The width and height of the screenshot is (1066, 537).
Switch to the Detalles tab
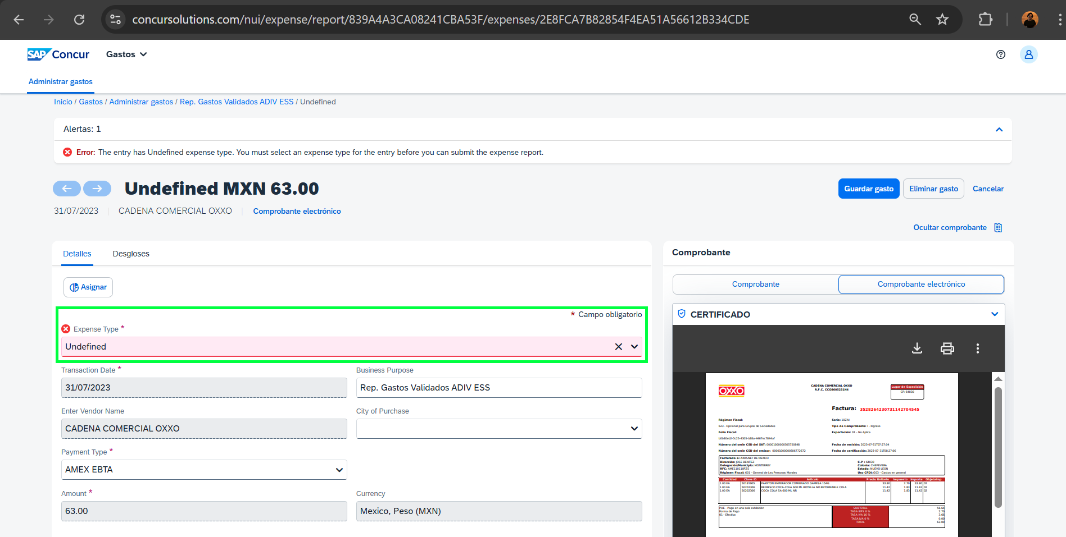[x=77, y=254]
